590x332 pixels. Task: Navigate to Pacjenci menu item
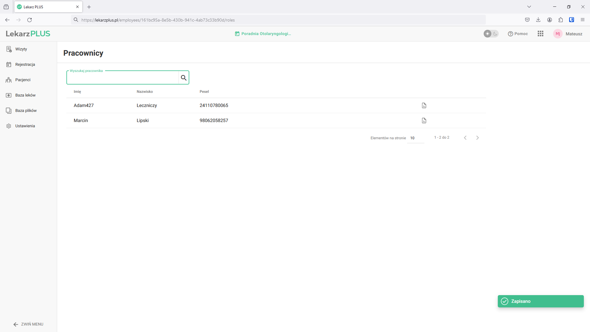pos(23,80)
